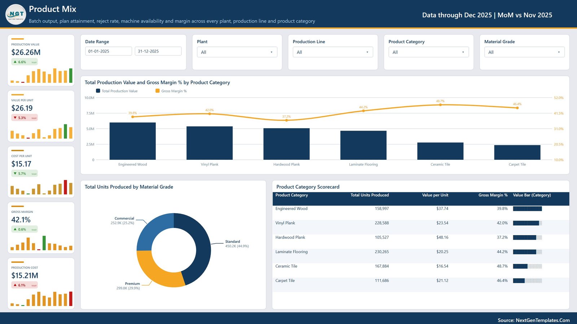Click the start date field 01-01-2025
577x324 pixels.
[109, 51]
